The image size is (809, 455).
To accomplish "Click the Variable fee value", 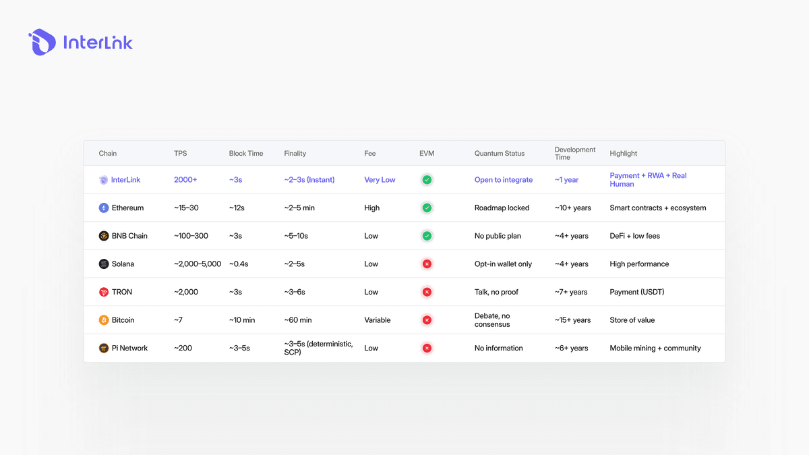I will click(378, 320).
